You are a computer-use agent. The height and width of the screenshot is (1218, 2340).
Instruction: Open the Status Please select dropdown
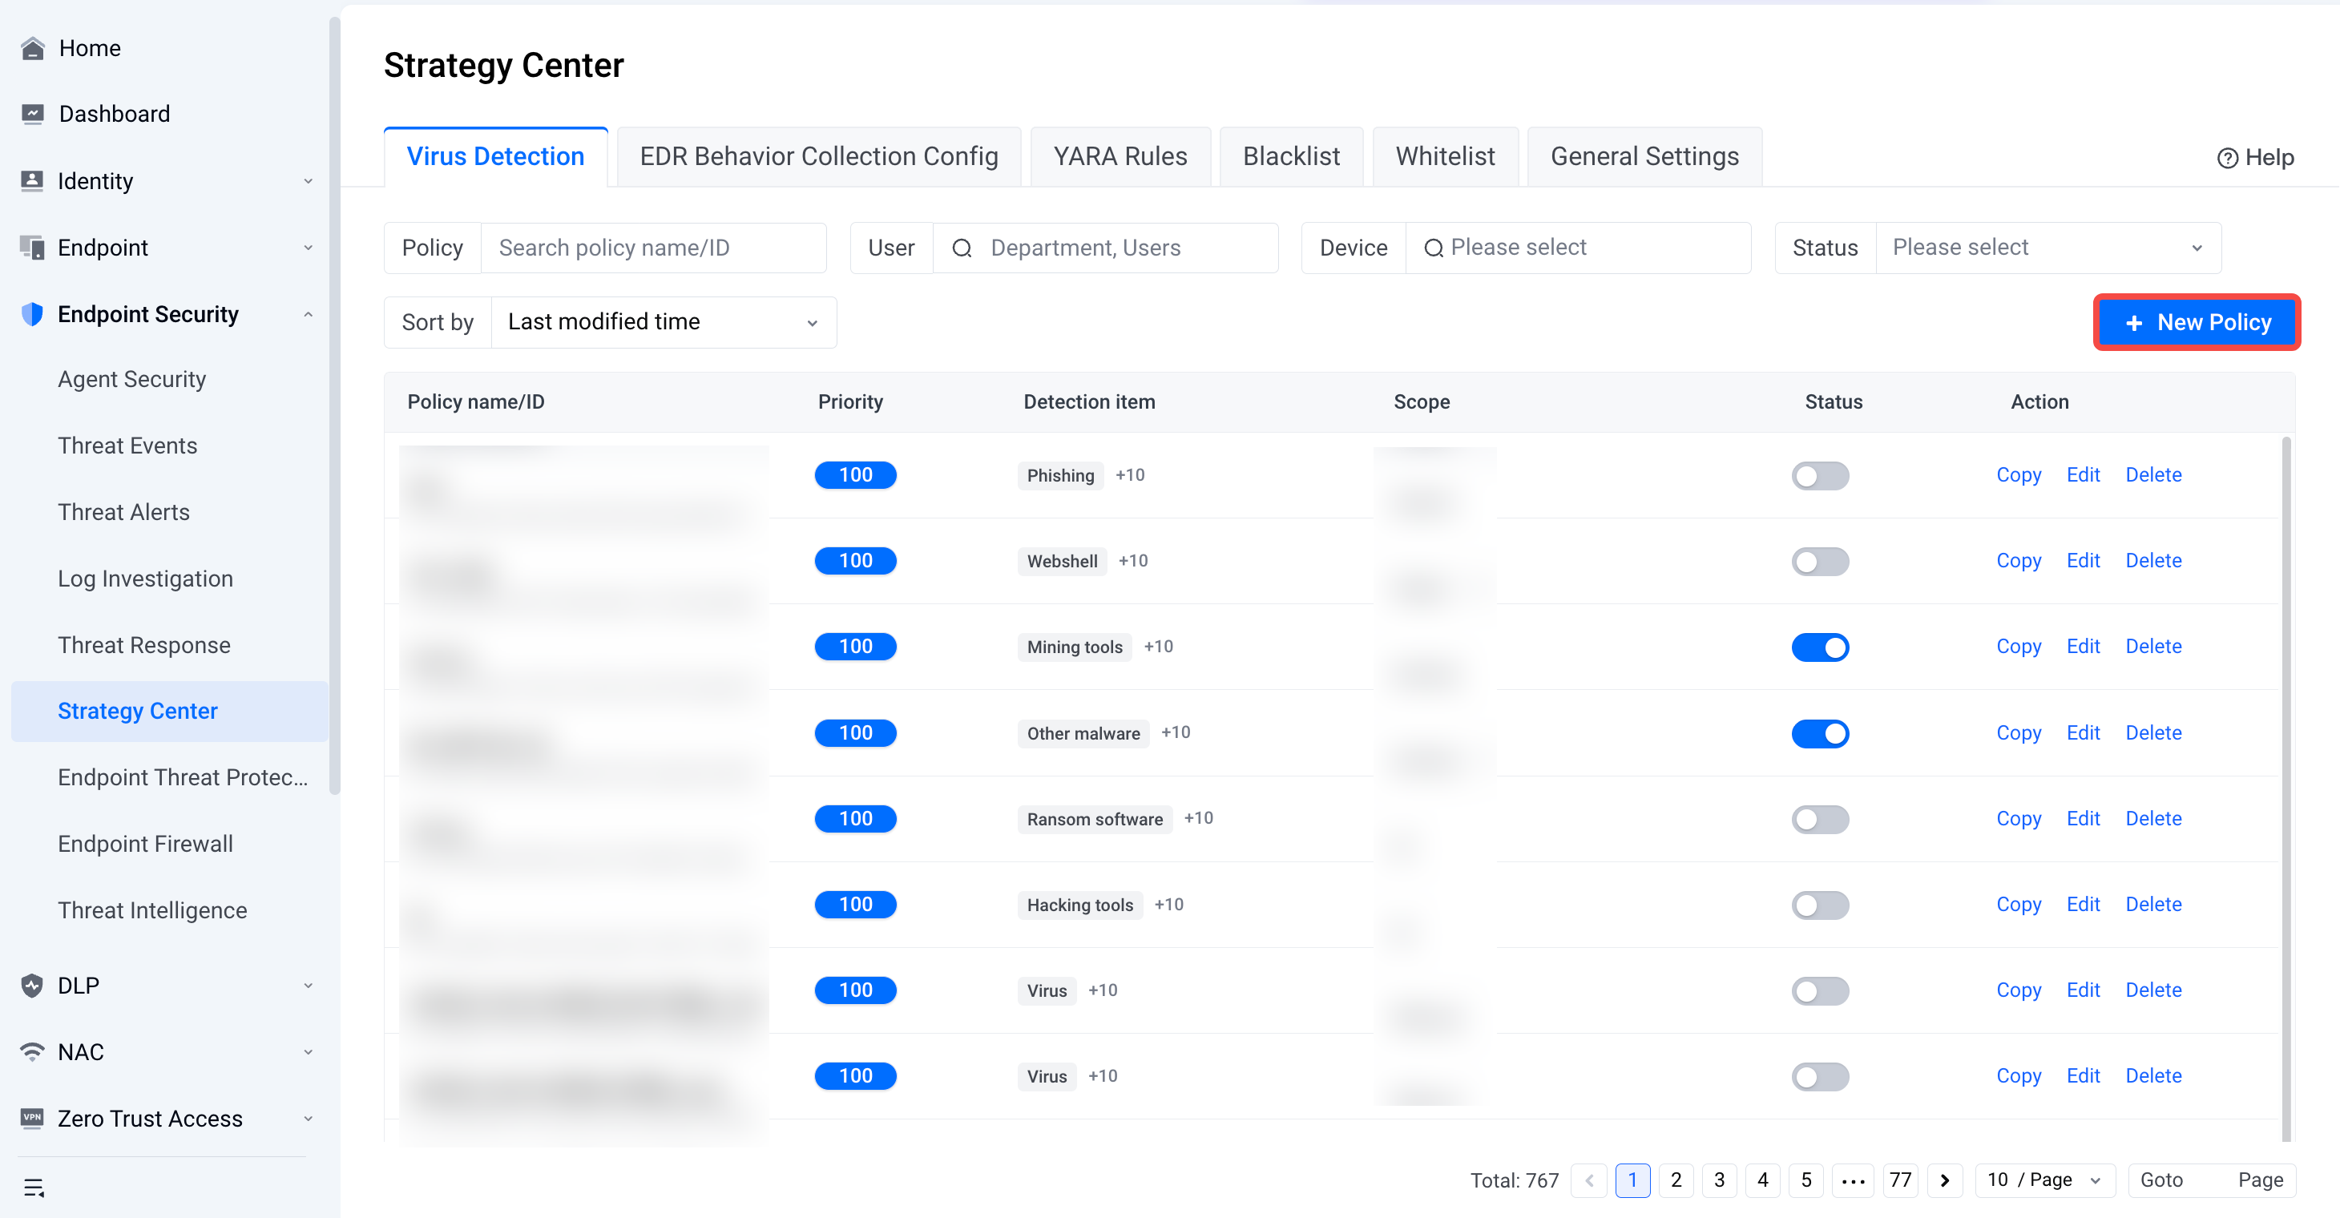coord(2047,247)
